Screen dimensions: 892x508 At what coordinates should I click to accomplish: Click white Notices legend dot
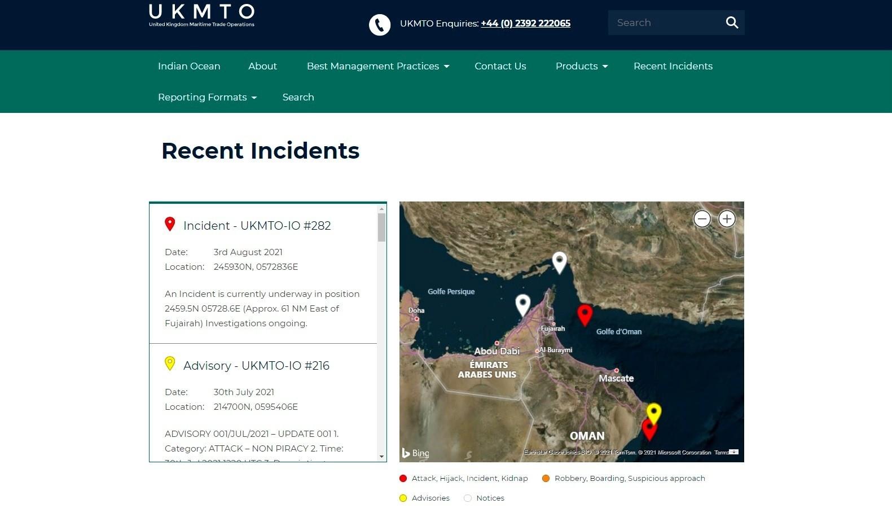click(467, 498)
